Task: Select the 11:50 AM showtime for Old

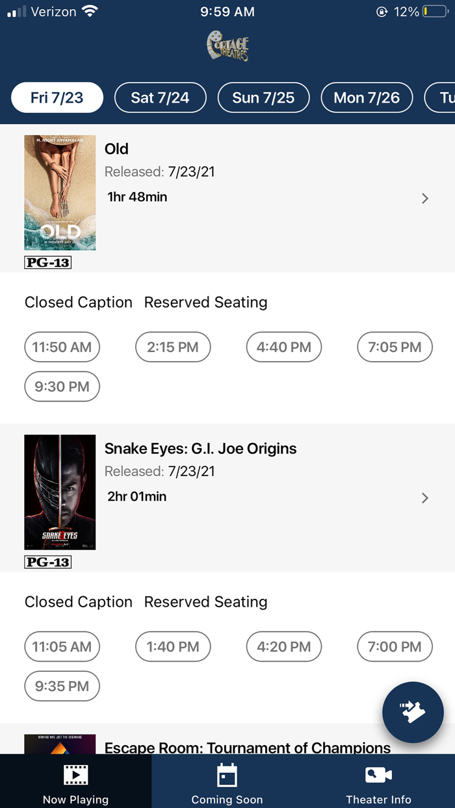Action: pyautogui.click(x=62, y=347)
